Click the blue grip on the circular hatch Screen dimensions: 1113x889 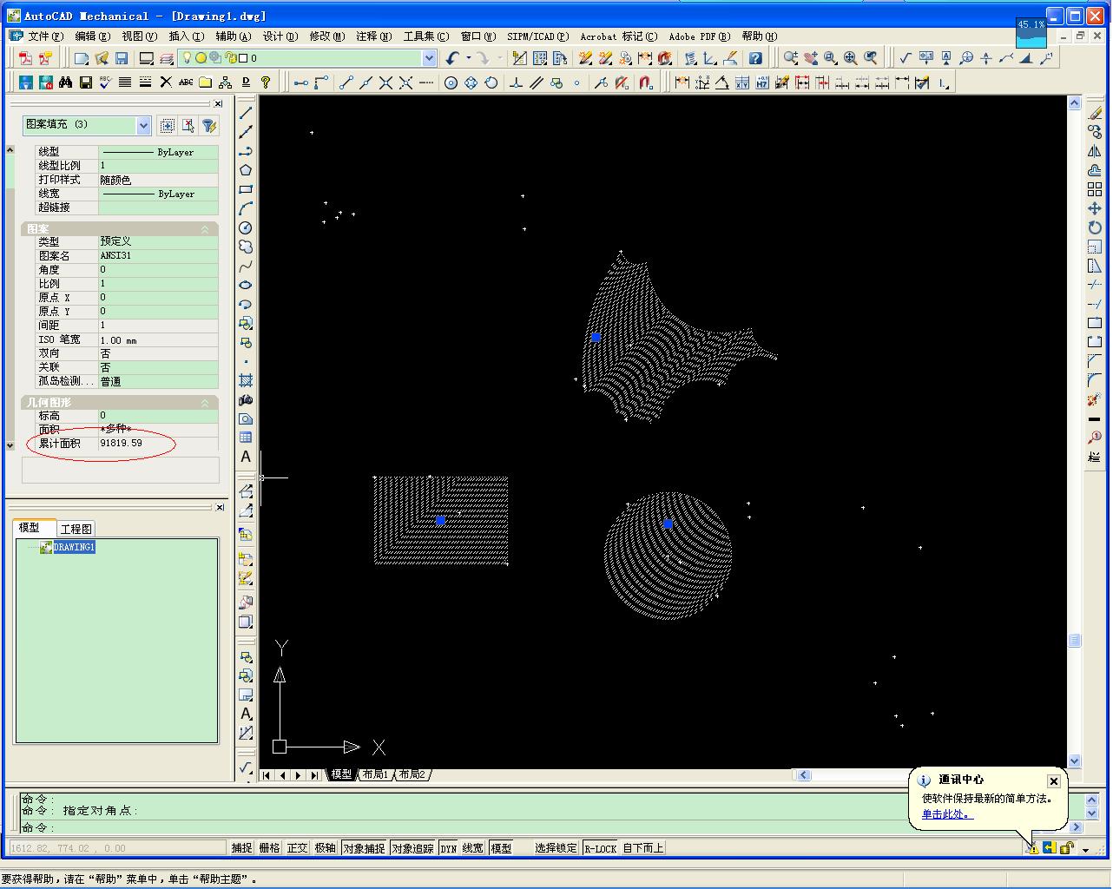coord(668,524)
